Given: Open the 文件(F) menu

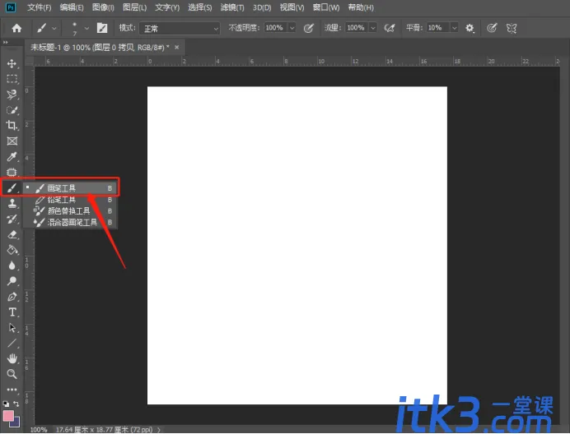Looking at the screenshot, I should click(40, 7).
